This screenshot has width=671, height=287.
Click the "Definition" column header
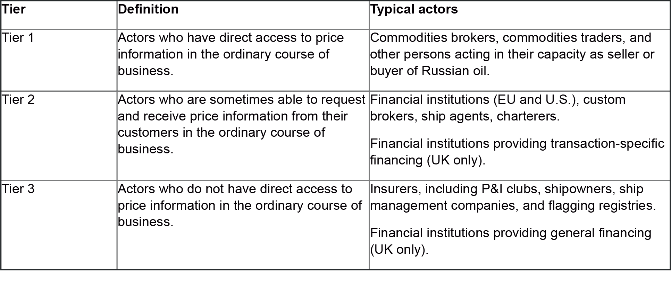coord(148,9)
